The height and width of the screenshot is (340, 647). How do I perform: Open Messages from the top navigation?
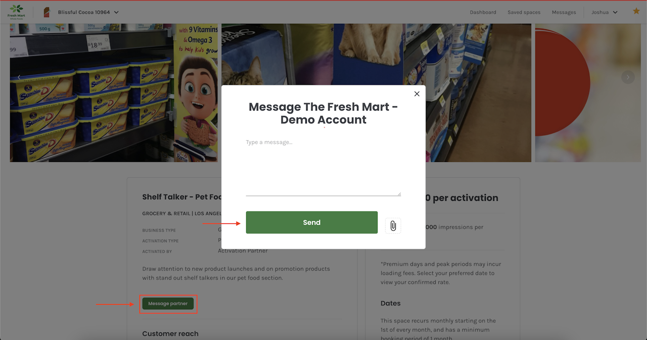click(564, 12)
